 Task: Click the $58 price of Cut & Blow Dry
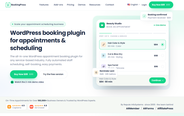(x=156, y=56)
